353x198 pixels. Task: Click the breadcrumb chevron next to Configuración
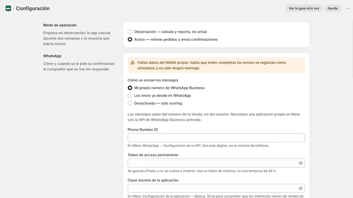click(14, 8)
